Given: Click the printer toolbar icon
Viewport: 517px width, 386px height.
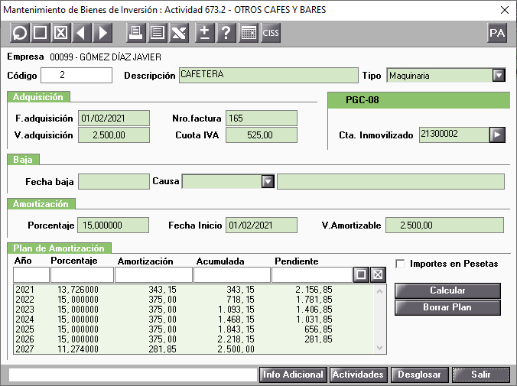Looking at the screenshot, I should [136, 33].
